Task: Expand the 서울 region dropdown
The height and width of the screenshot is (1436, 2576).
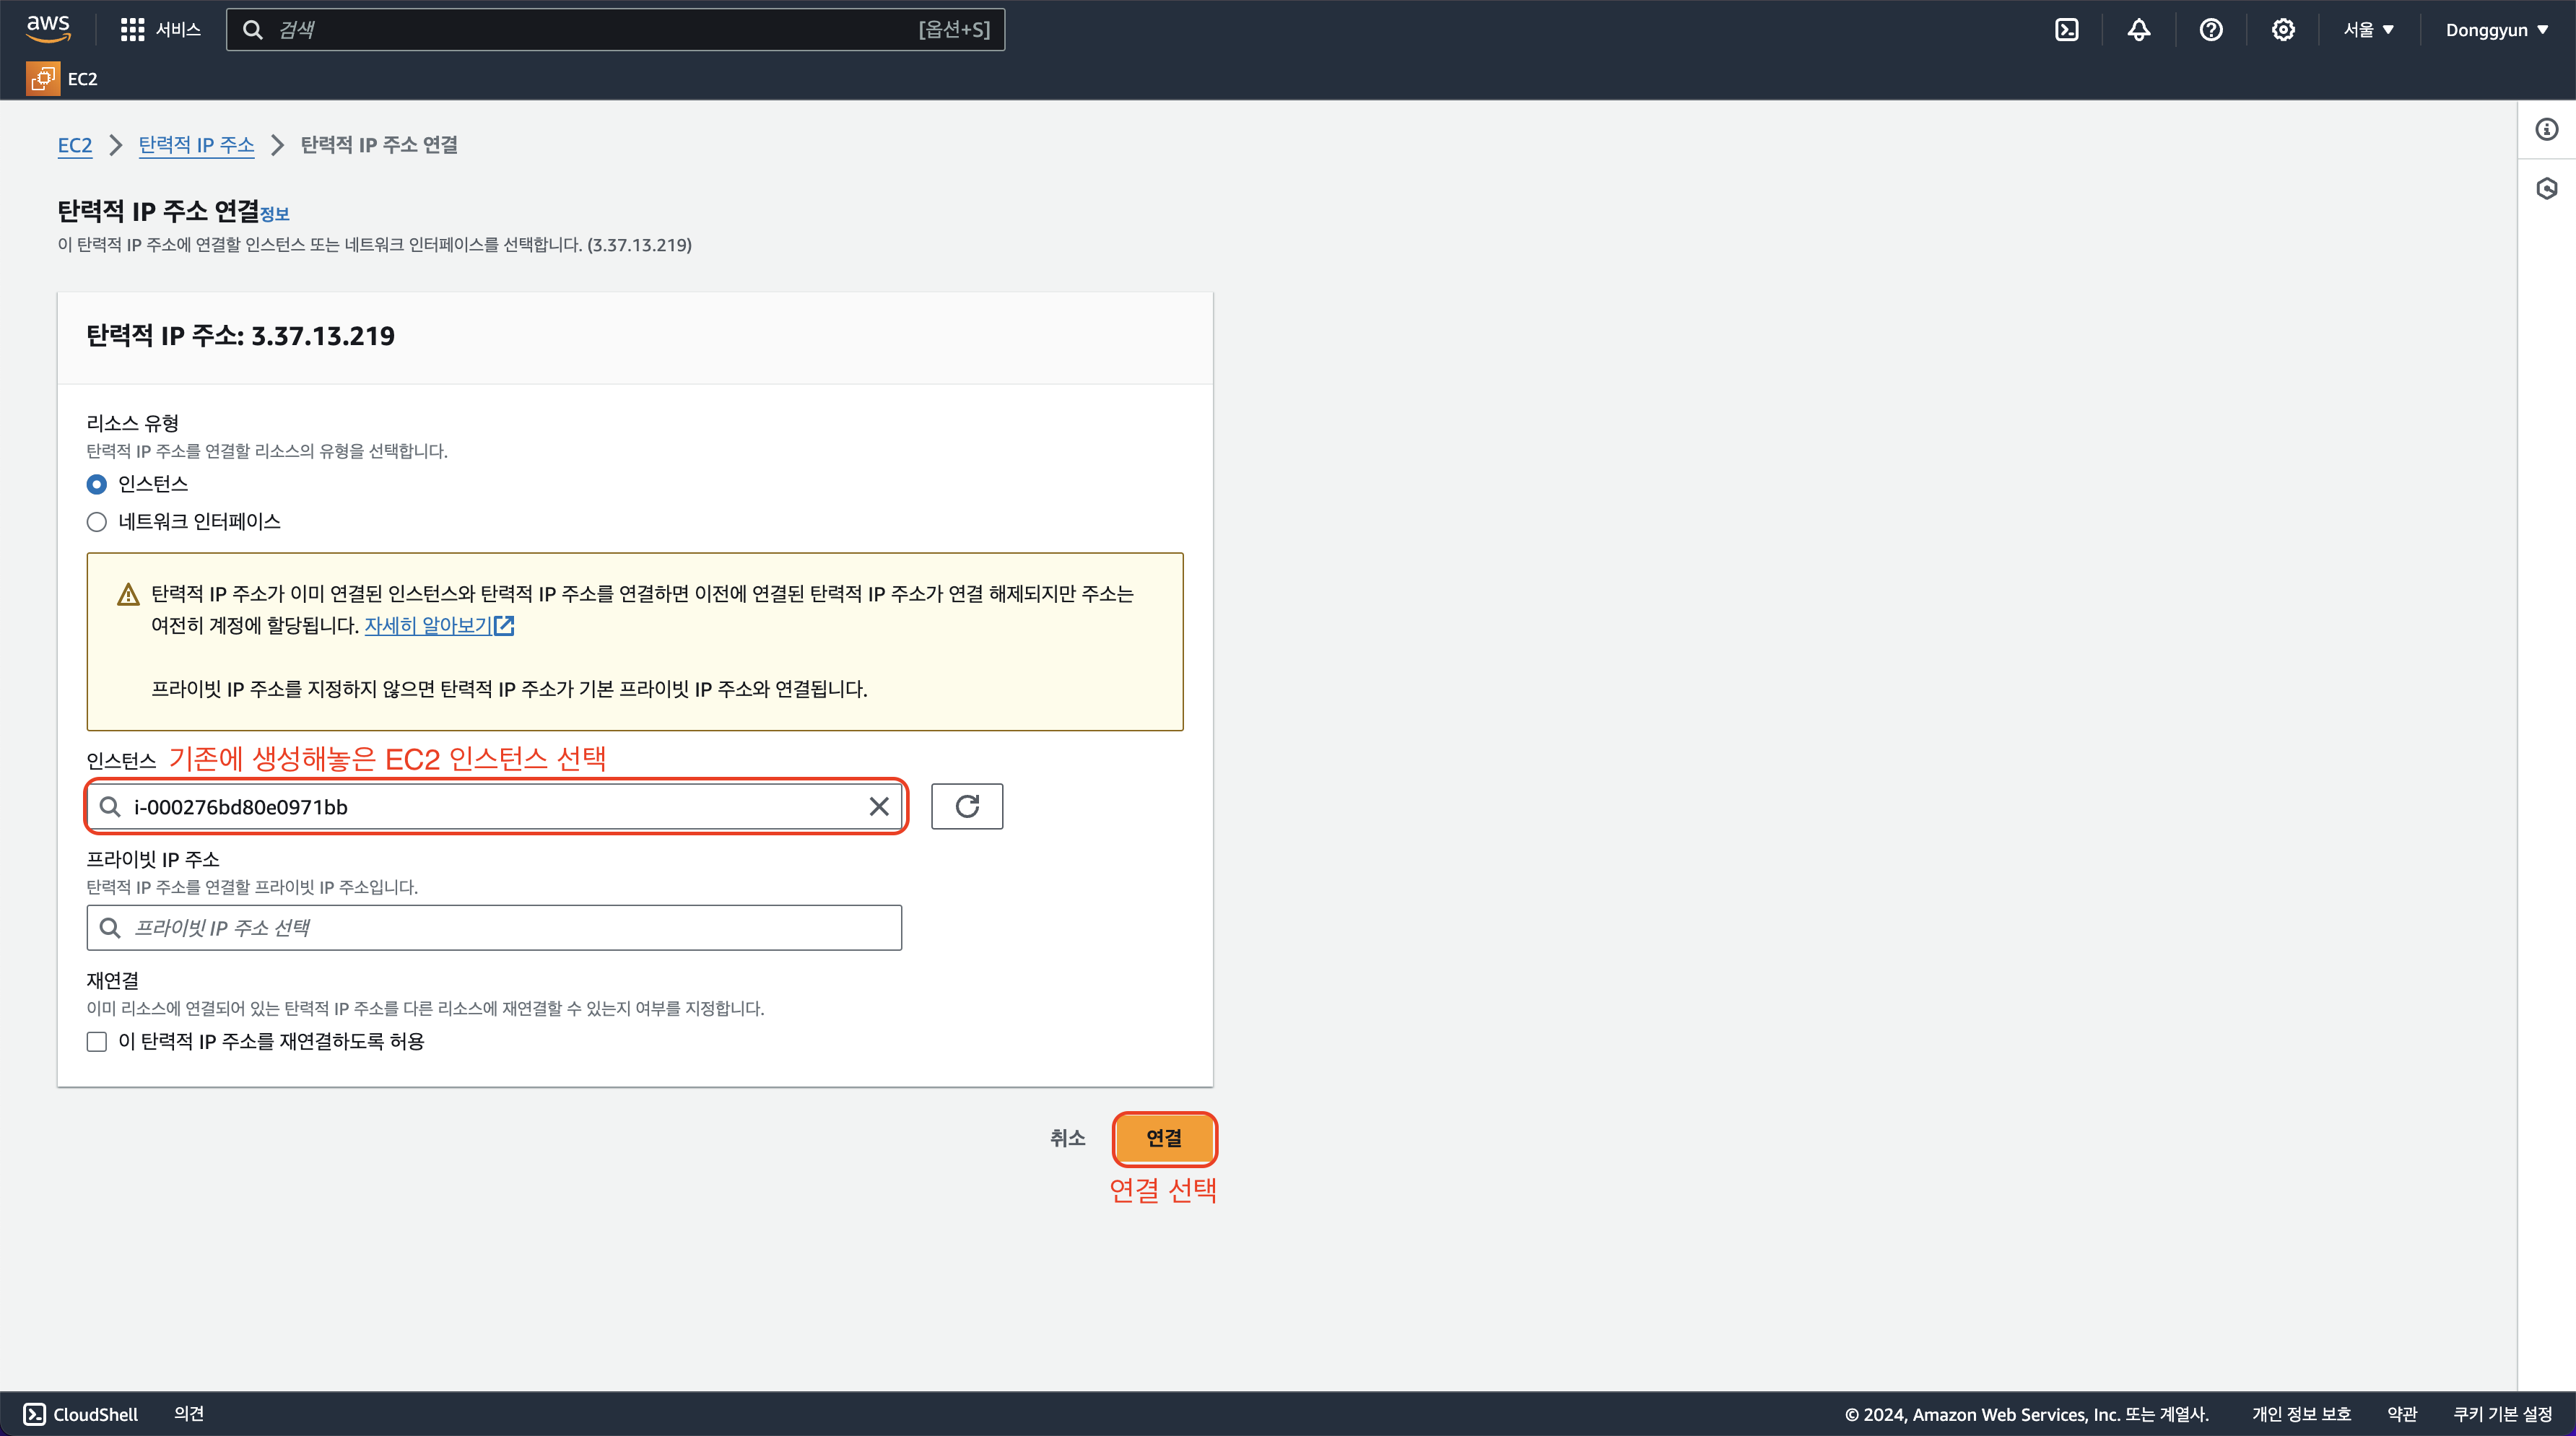Action: tap(2367, 30)
